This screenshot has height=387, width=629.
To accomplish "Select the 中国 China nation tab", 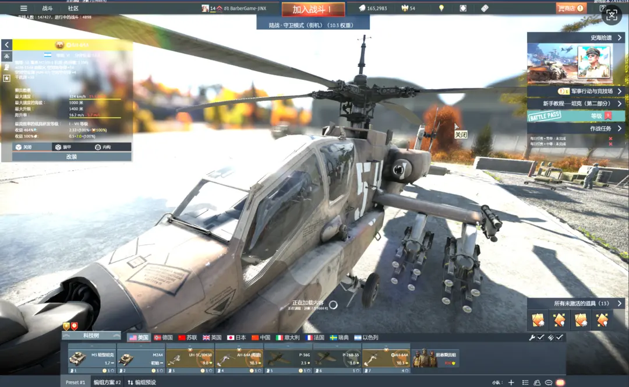I will [261, 337].
